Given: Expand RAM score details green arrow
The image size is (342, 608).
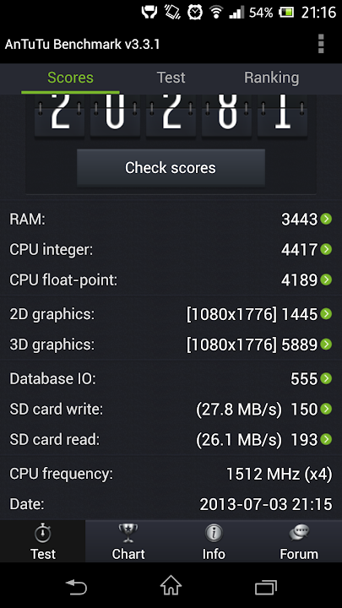Looking at the screenshot, I should point(326,219).
